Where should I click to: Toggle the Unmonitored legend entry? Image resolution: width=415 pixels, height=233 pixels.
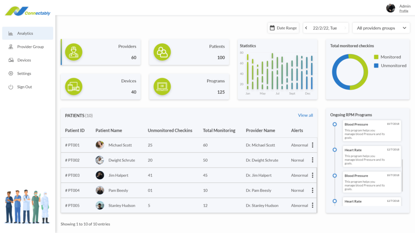(390, 66)
